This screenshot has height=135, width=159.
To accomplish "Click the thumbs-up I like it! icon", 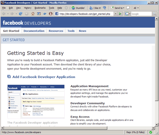I will click(91, 8).
